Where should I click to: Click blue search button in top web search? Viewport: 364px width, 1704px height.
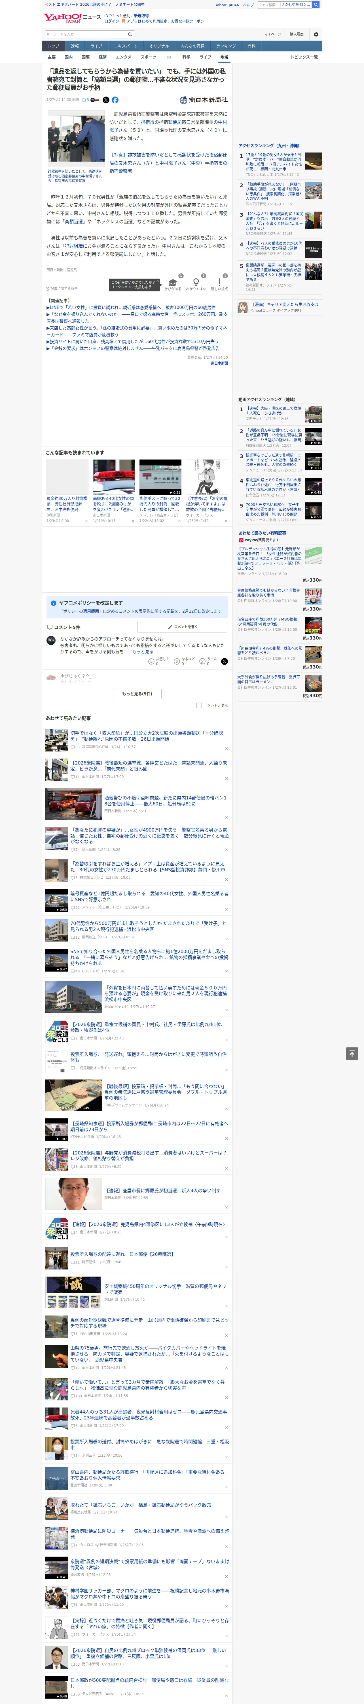tap(316, 5)
